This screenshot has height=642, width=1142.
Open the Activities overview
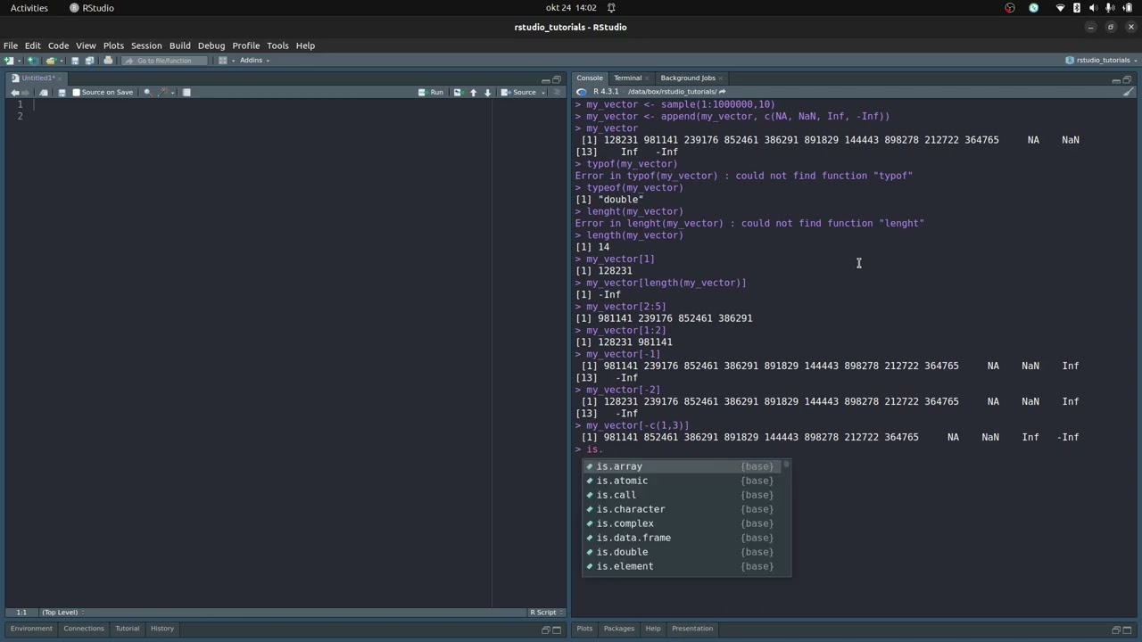tap(29, 8)
